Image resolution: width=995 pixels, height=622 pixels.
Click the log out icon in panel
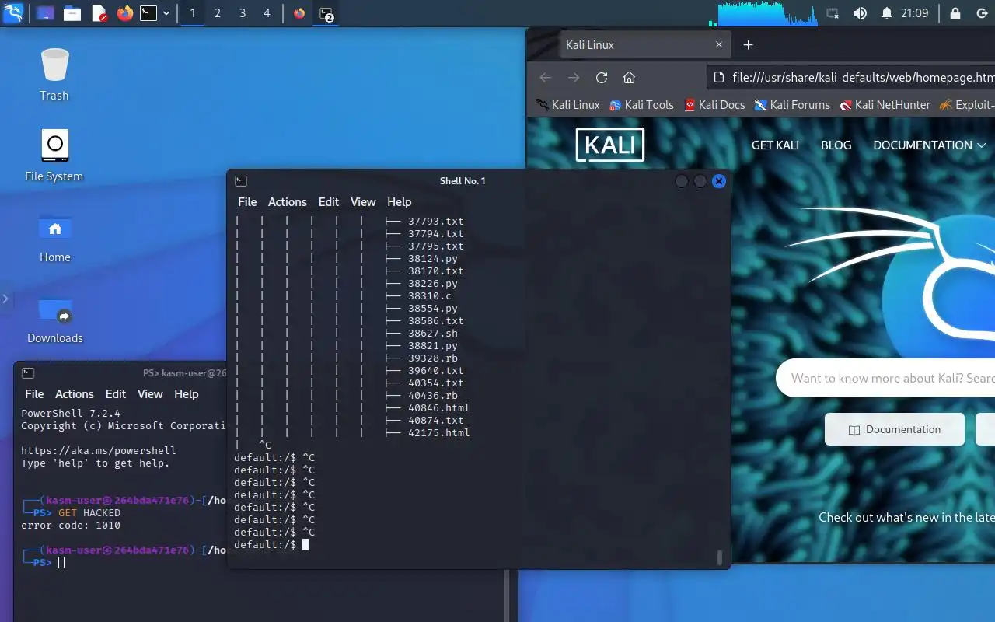click(x=981, y=13)
